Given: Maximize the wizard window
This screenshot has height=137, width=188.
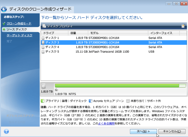Looking at the screenshot, I should tap(176, 4).
